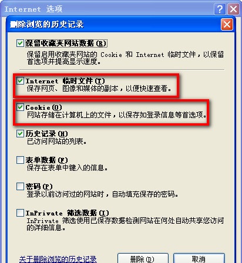Select the 表单数据 (F) label text

(x=46, y=160)
